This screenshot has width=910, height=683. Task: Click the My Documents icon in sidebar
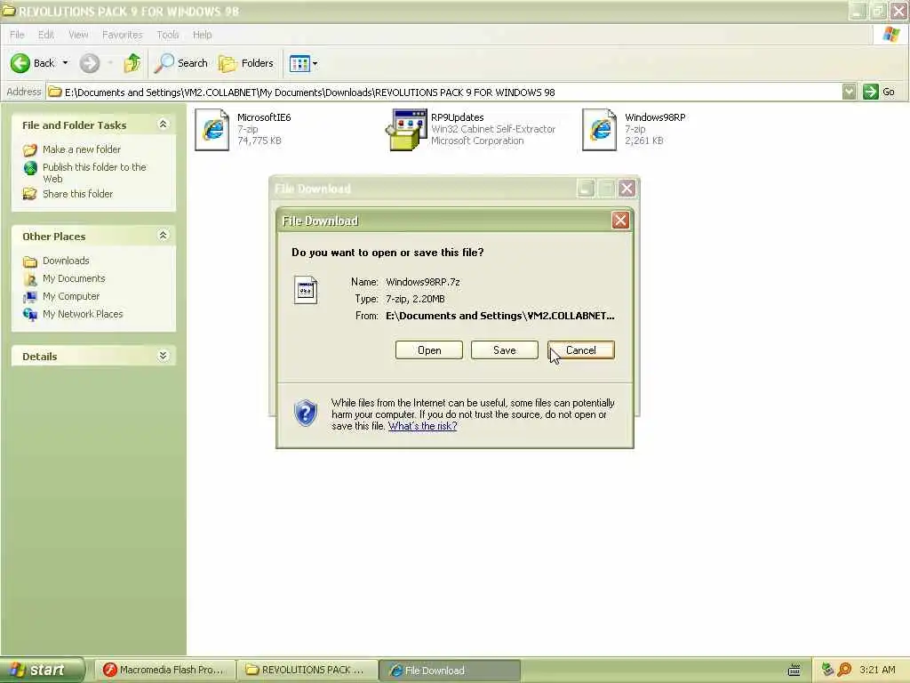click(30, 279)
